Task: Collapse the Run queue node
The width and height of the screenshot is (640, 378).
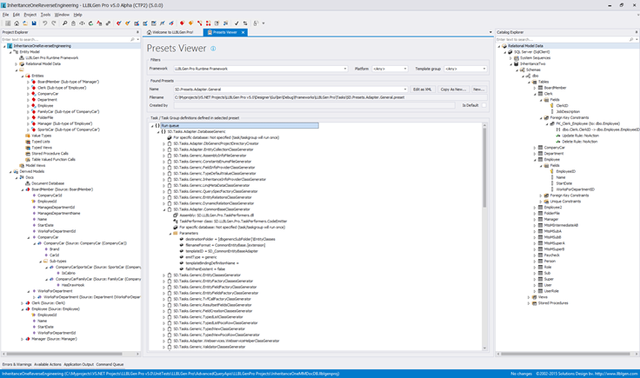Action: [x=152, y=126]
